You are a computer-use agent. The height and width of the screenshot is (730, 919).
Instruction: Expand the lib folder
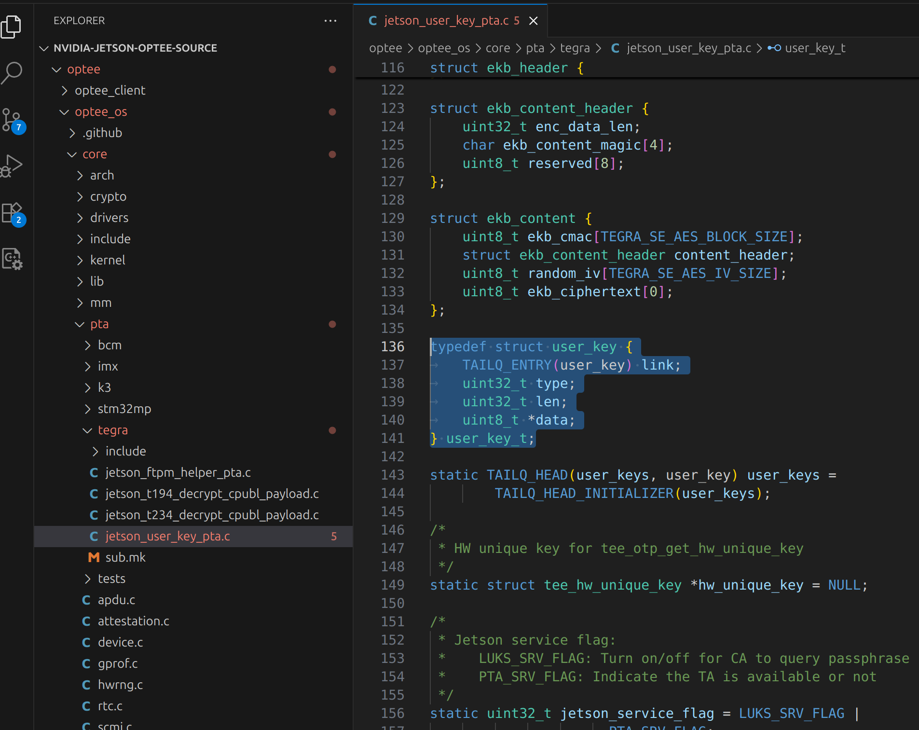[80, 282]
